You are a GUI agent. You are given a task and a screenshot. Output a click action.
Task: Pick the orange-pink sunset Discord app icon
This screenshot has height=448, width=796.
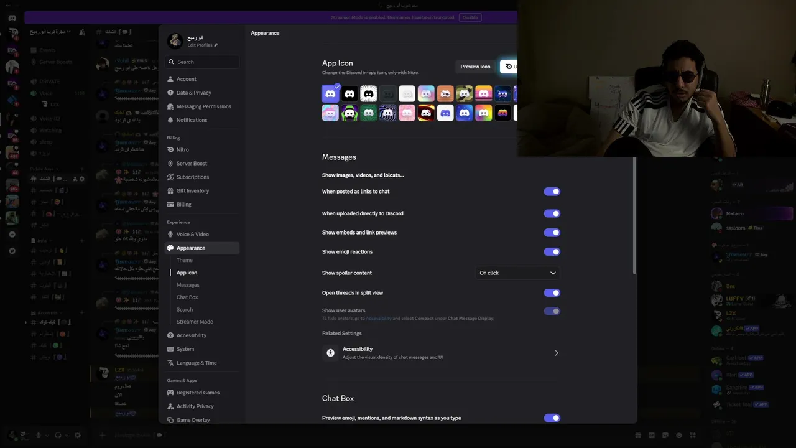point(483,93)
